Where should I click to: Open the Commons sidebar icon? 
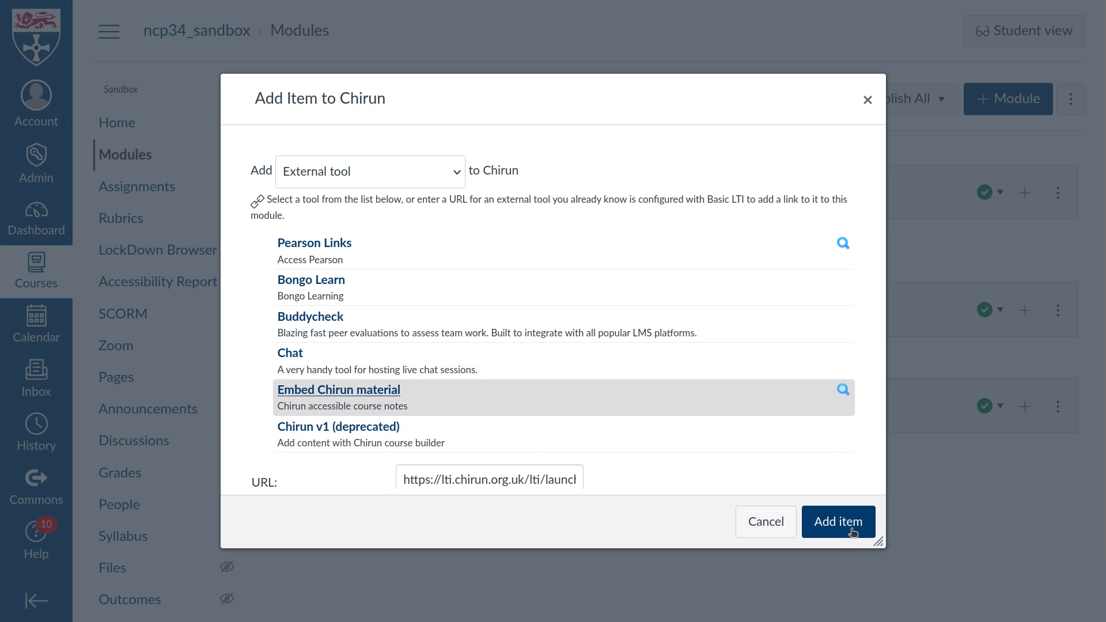point(36,486)
